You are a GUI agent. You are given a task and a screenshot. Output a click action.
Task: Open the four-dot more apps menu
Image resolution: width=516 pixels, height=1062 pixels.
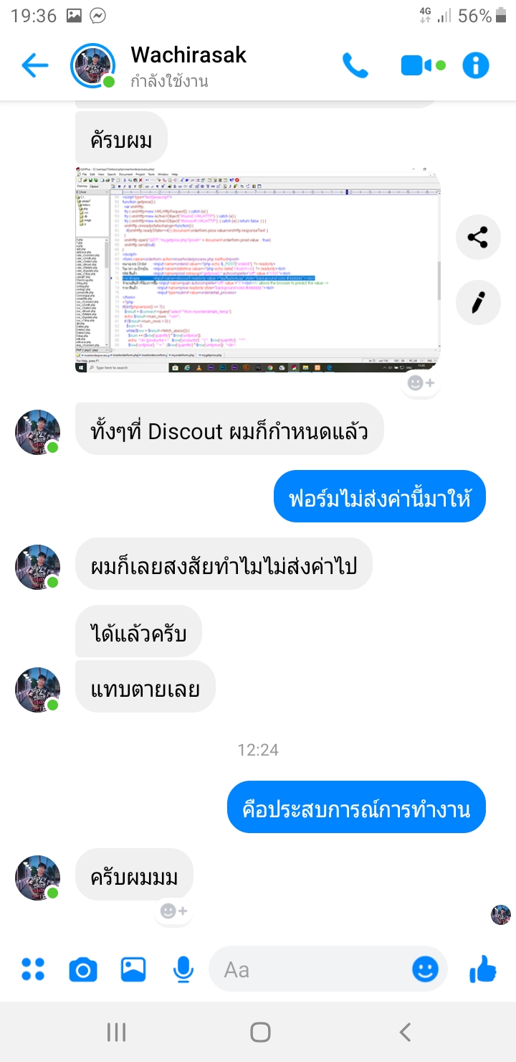33,969
